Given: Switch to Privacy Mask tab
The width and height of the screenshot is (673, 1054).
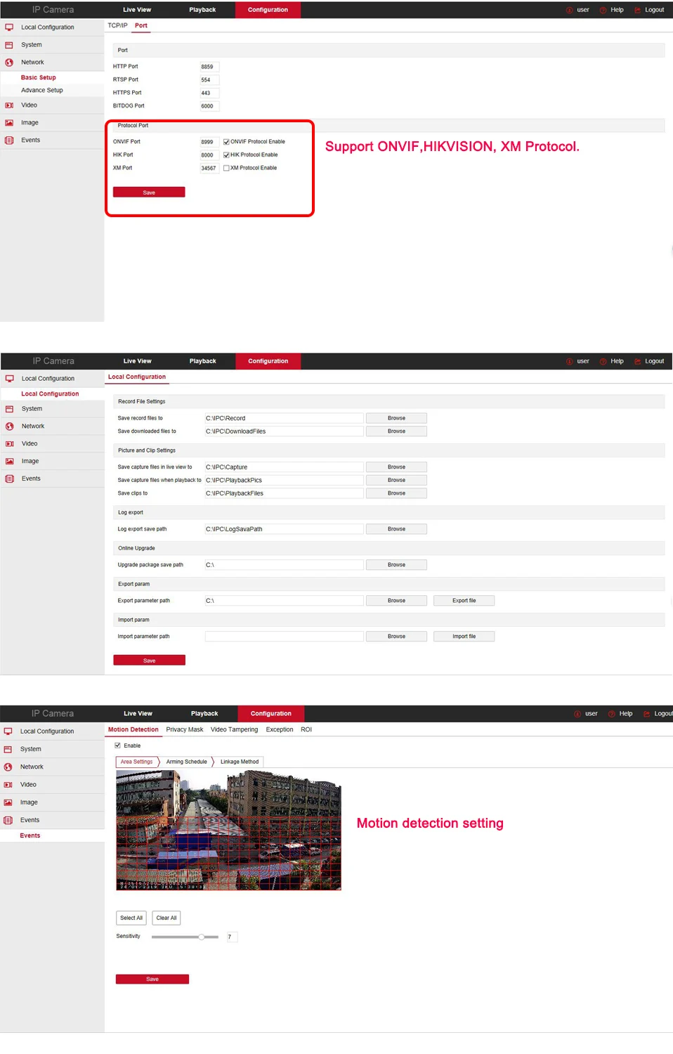Looking at the screenshot, I should click(185, 730).
